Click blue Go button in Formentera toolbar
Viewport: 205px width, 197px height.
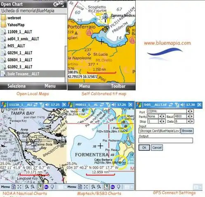point(113,187)
